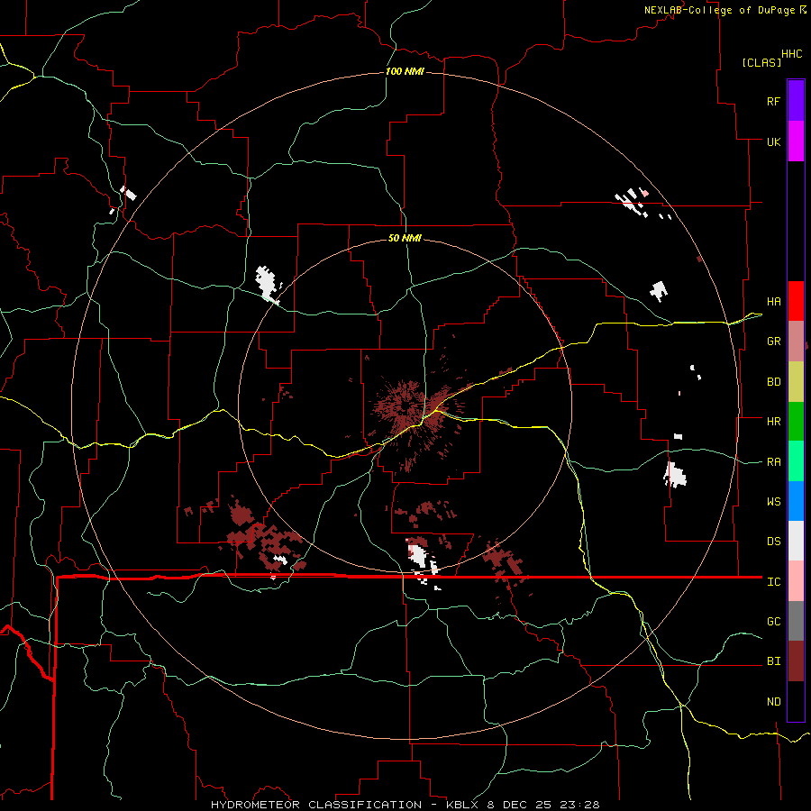This screenshot has width=811, height=811.
Task: Click the UK magenta legend swatch
Action: (x=796, y=141)
